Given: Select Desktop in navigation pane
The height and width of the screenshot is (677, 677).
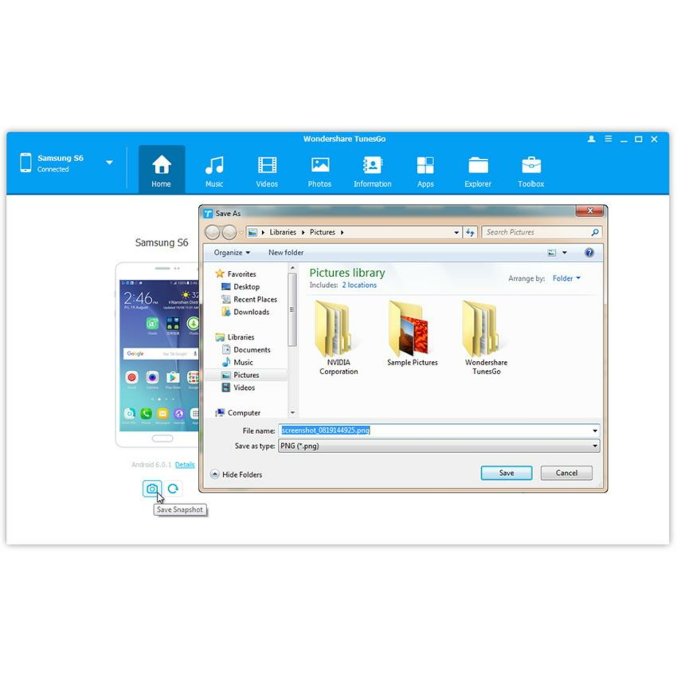Looking at the screenshot, I should (x=241, y=287).
